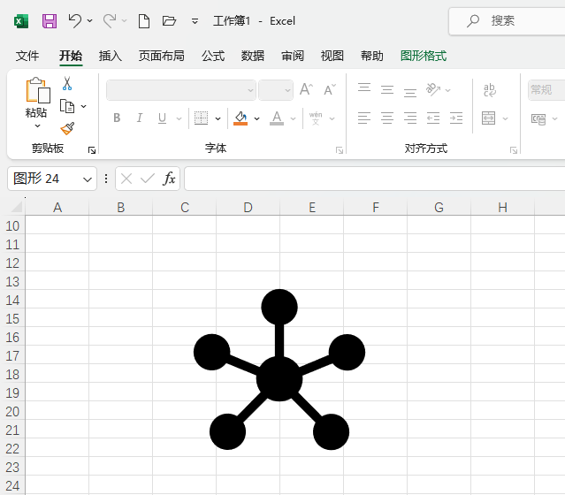This screenshot has height=495, width=565.
Task: Click the Decrease Font Size icon
Action: click(330, 89)
